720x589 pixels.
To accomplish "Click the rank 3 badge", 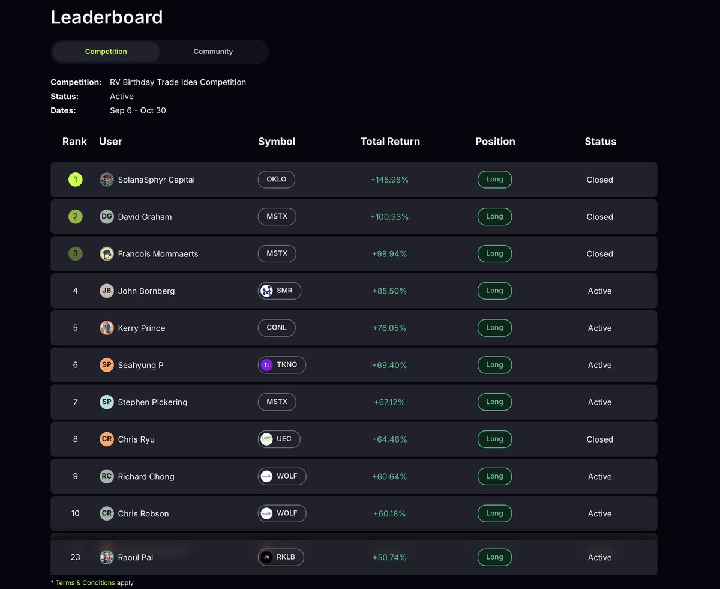I will point(75,254).
